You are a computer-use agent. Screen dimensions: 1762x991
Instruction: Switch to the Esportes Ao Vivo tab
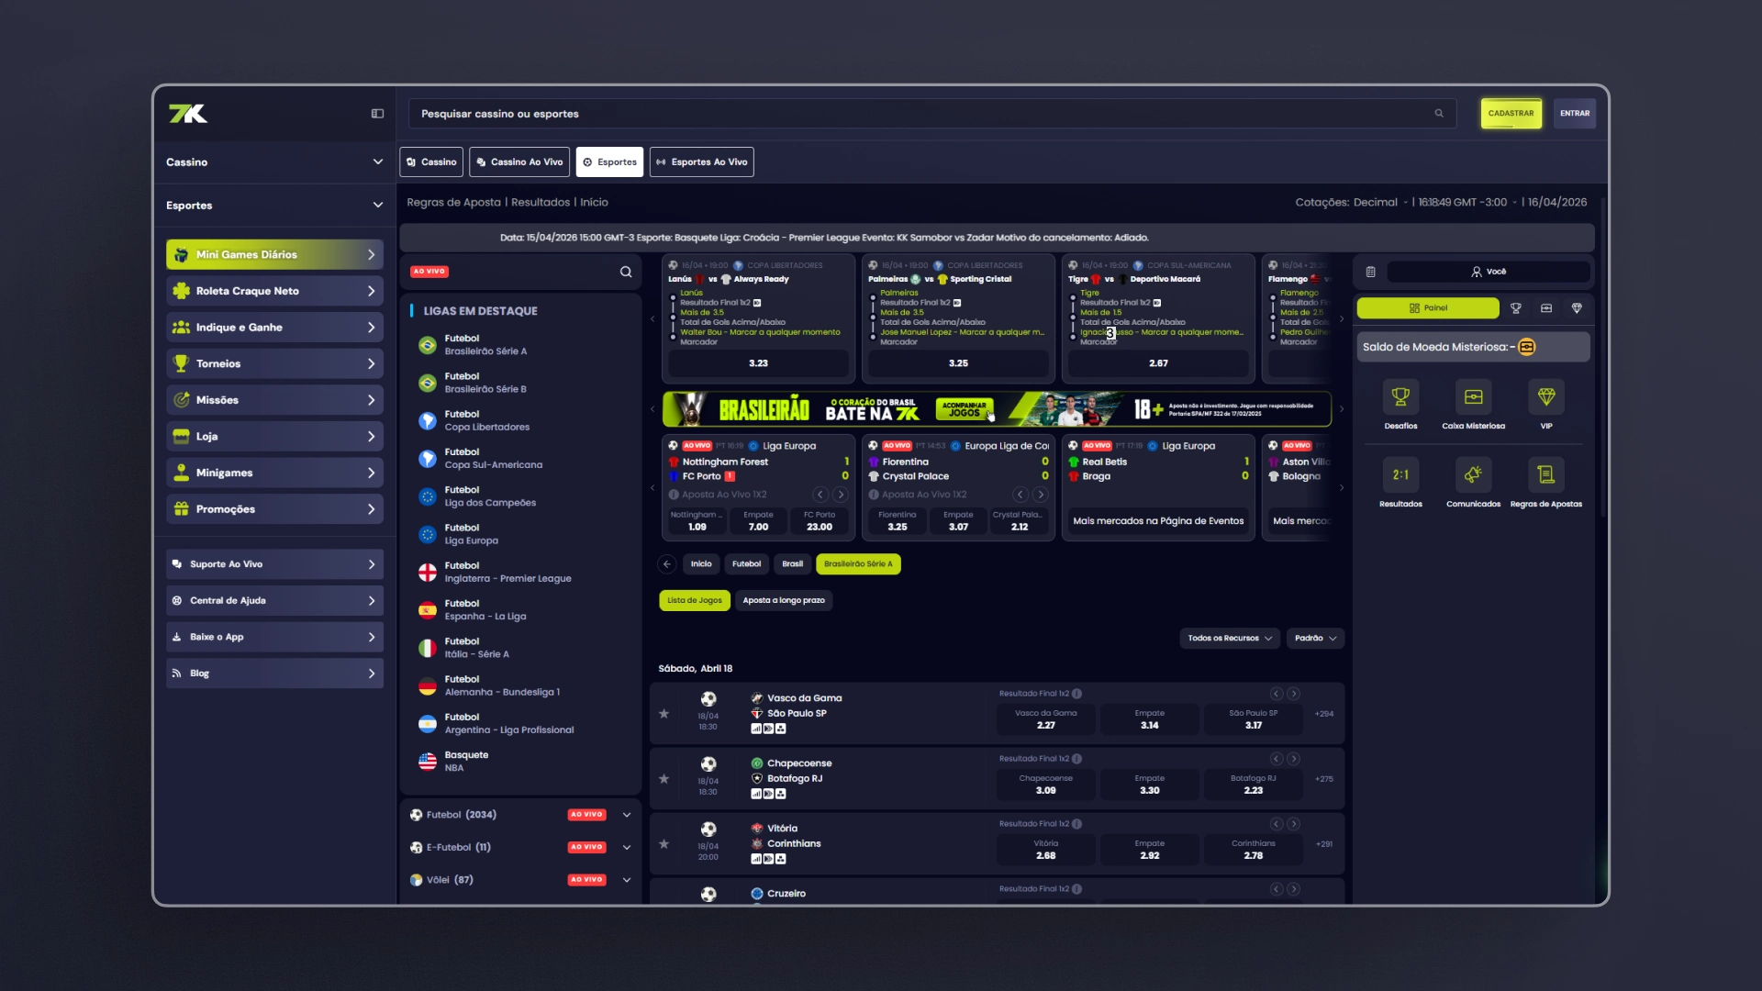pos(702,161)
